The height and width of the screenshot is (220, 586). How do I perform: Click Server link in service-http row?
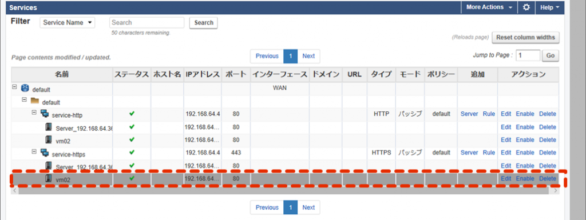coord(469,114)
